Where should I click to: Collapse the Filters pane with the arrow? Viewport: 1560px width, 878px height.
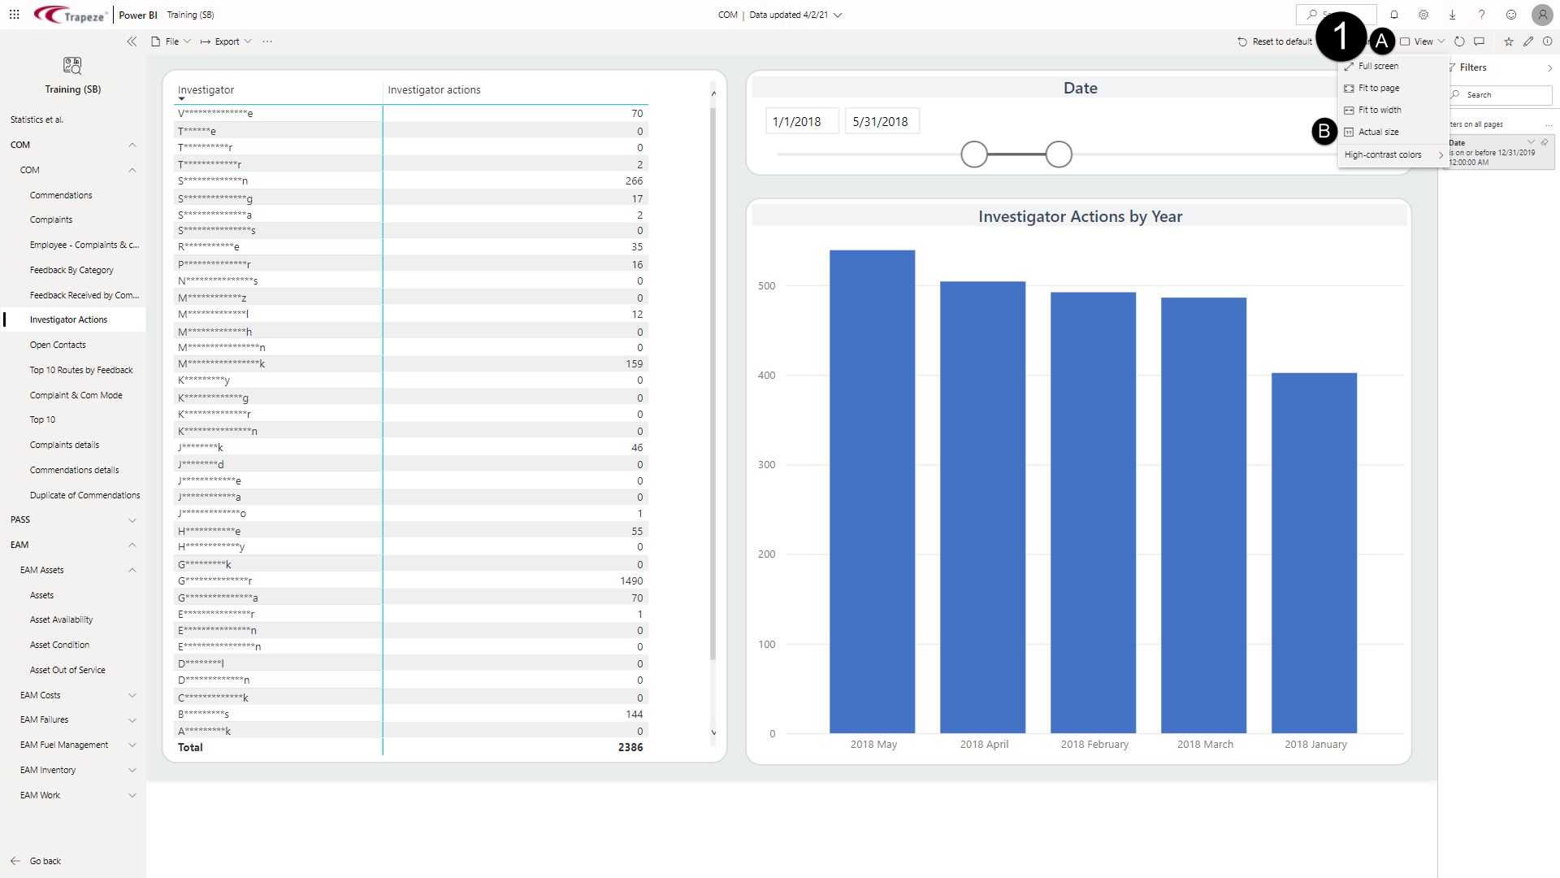point(1549,68)
